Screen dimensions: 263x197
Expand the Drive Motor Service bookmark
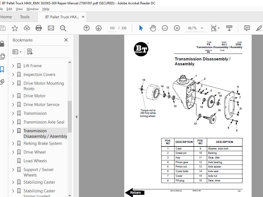click(13, 105)
